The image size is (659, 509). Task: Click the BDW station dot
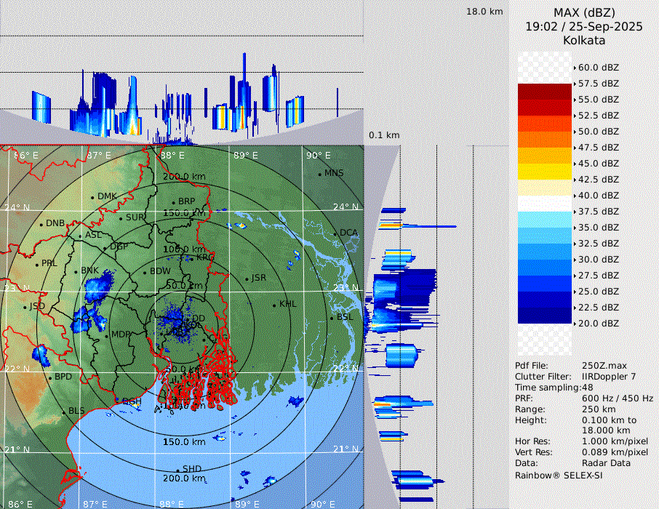[x=145, y=273]
